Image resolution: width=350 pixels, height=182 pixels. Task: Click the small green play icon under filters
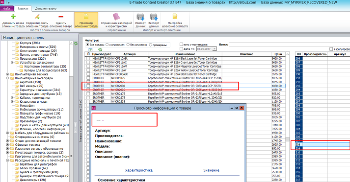pos(90,49)
